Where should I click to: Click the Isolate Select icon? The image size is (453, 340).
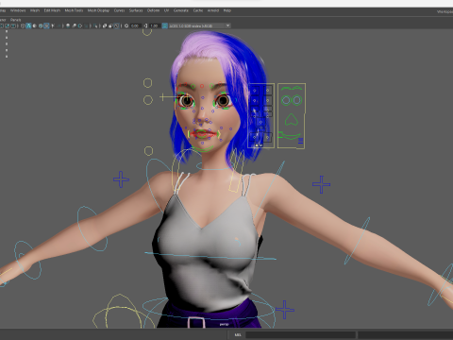95,25
